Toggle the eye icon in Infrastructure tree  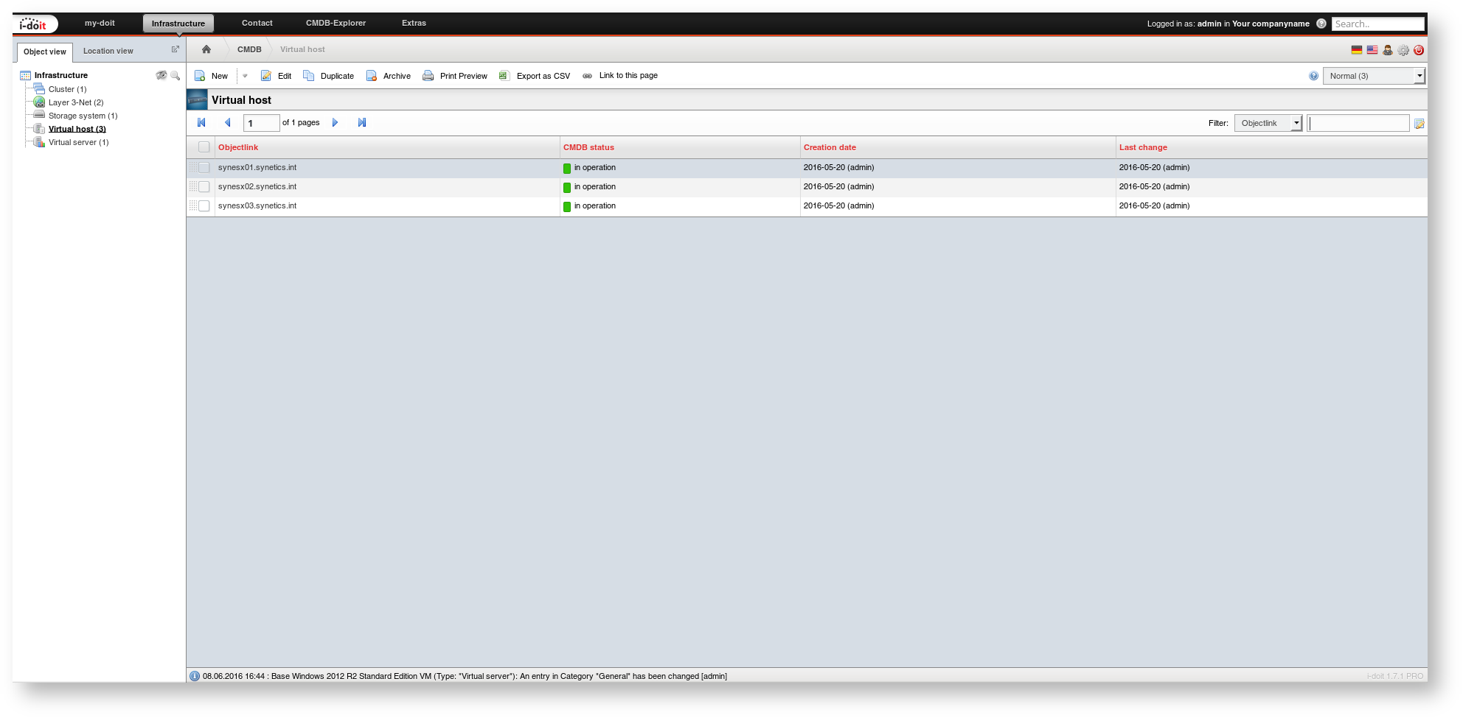click(161, 75)
